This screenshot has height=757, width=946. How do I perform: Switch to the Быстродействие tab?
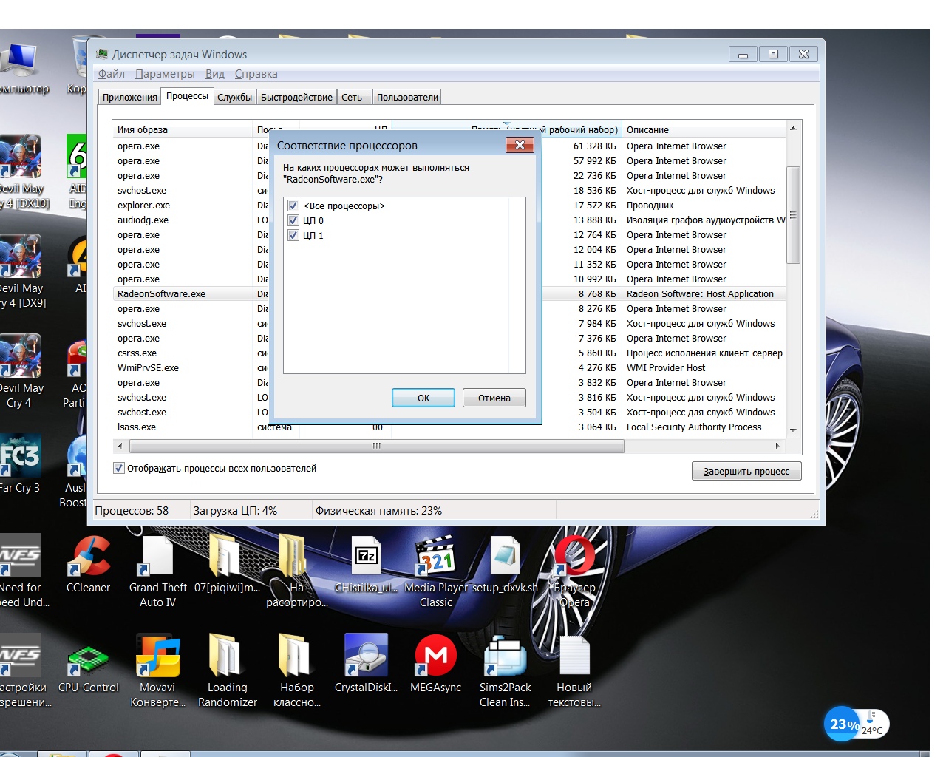[x=296, y=98]
